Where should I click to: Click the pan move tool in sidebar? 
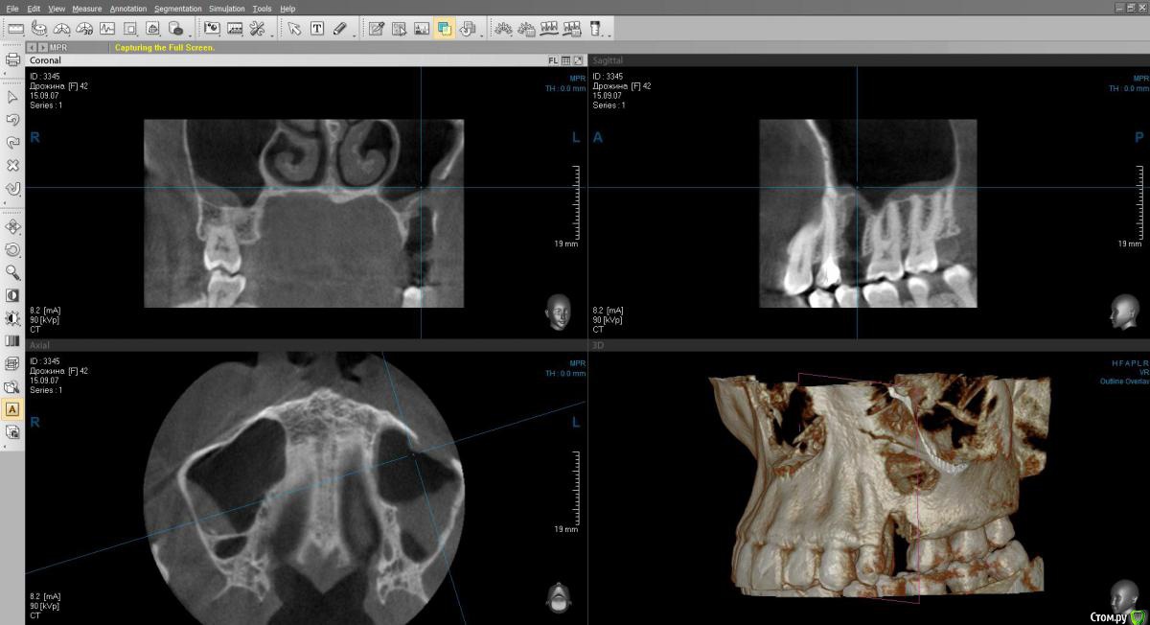(12, 227)
